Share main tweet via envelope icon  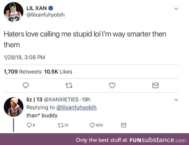156,86
